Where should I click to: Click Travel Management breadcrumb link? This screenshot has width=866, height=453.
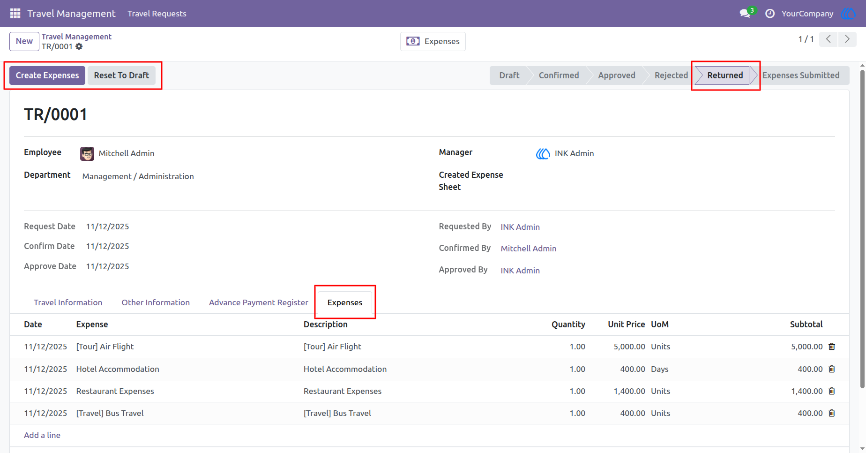(x=76, y=37)
